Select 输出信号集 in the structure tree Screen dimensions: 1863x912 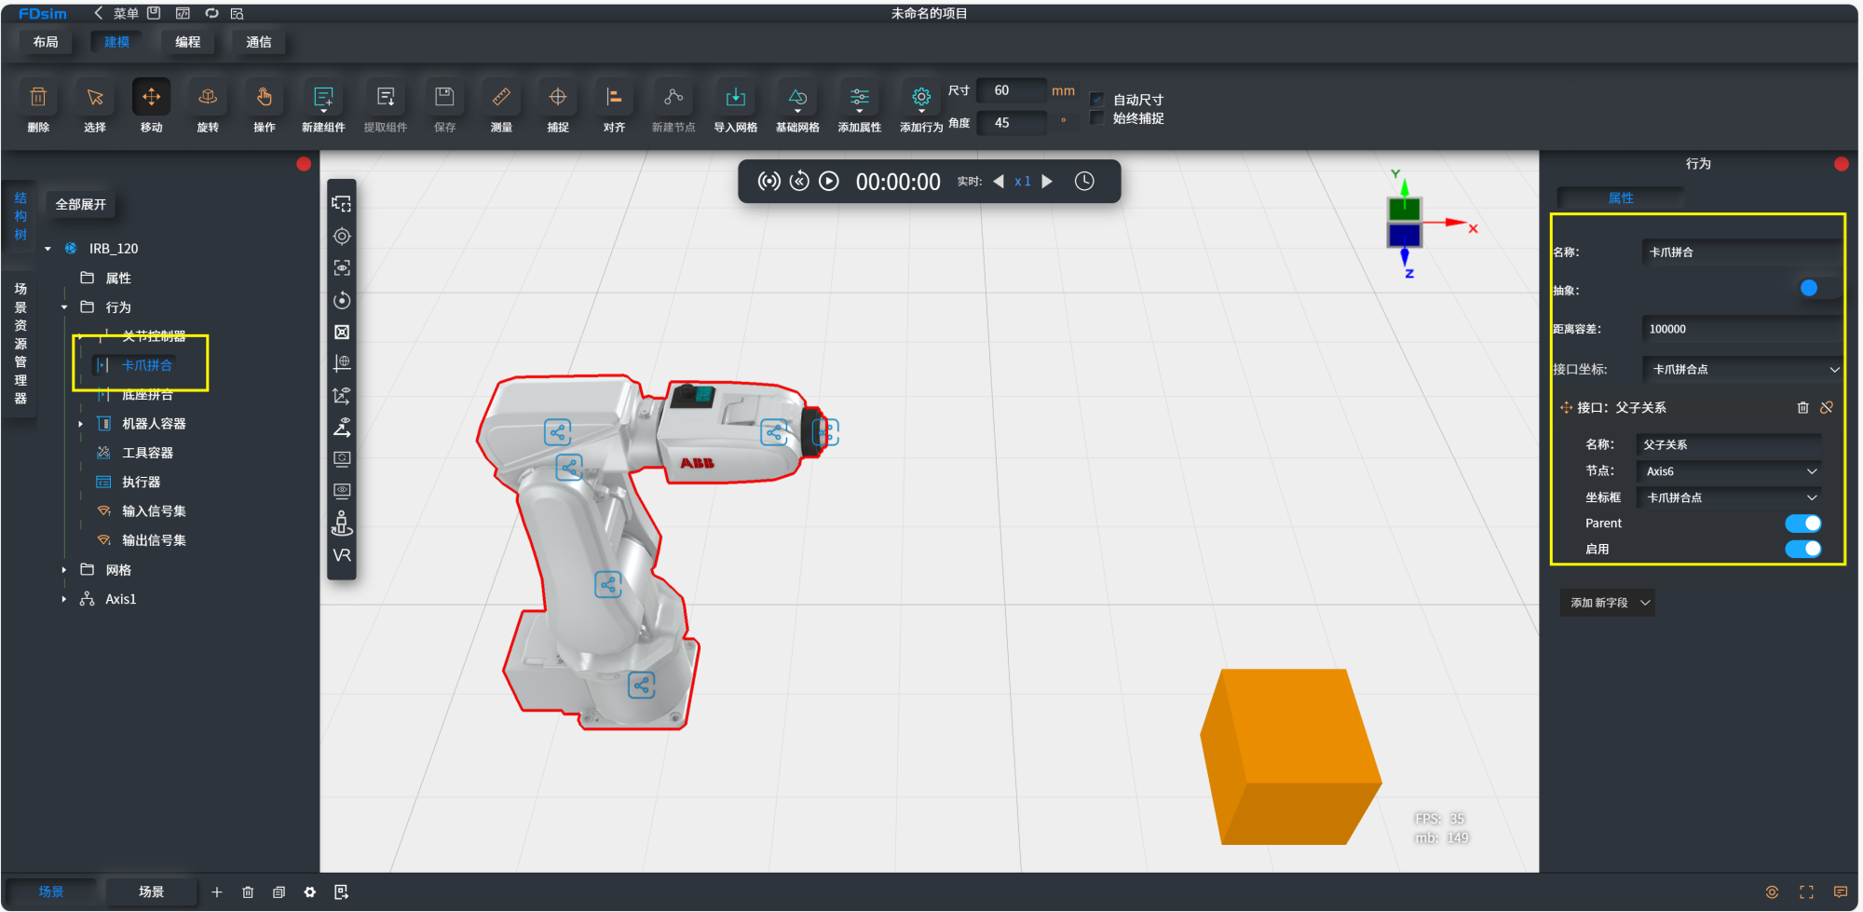tap(154, 540)
